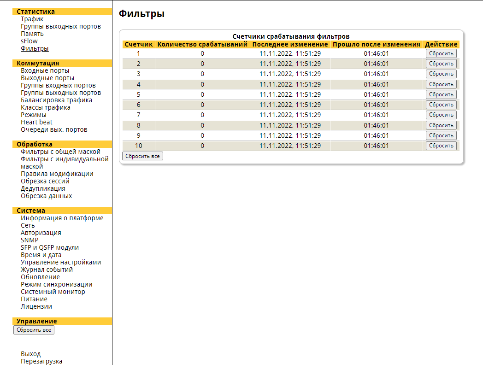
Task: Open Группы выходных портов under Статистика
Action: (x=61, y=26)
